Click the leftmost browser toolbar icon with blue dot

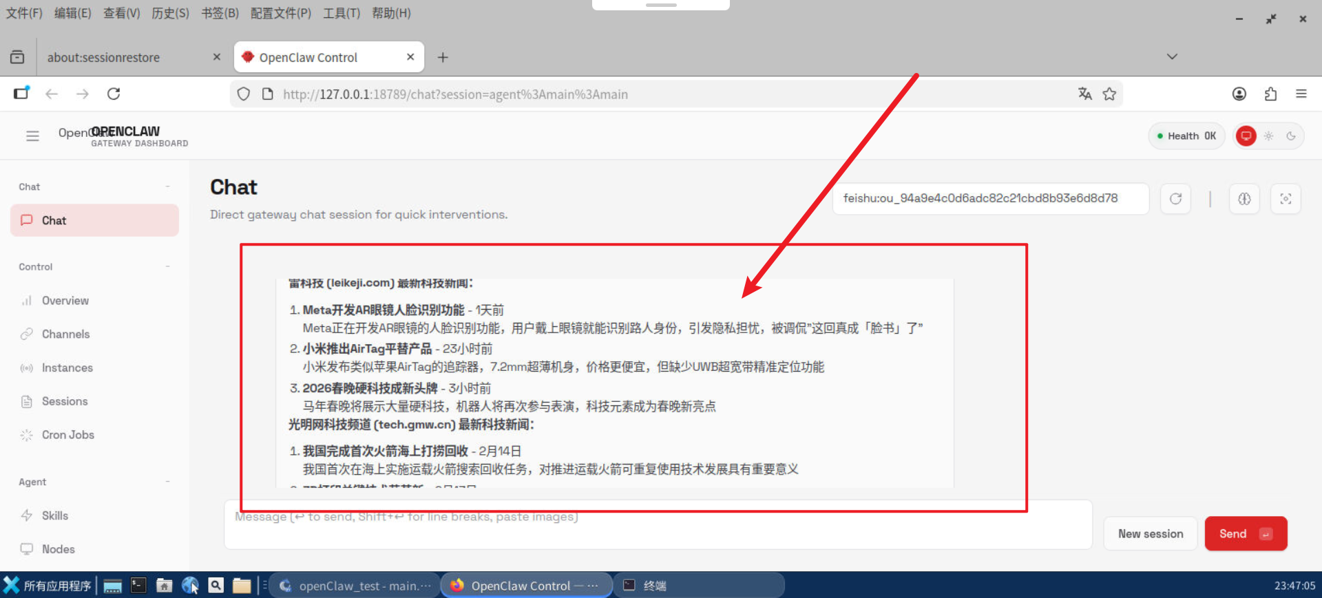point(21,93)
